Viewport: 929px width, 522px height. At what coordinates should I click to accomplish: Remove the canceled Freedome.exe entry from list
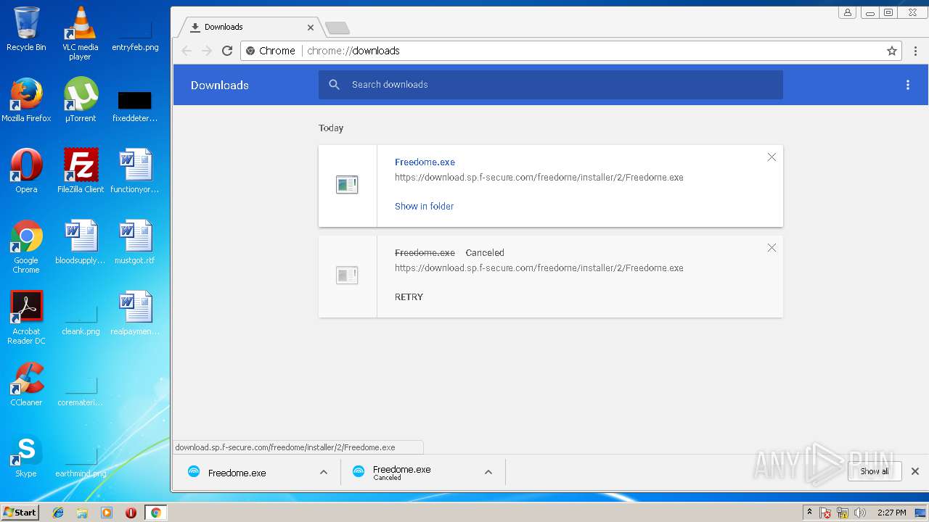point(772,248)
